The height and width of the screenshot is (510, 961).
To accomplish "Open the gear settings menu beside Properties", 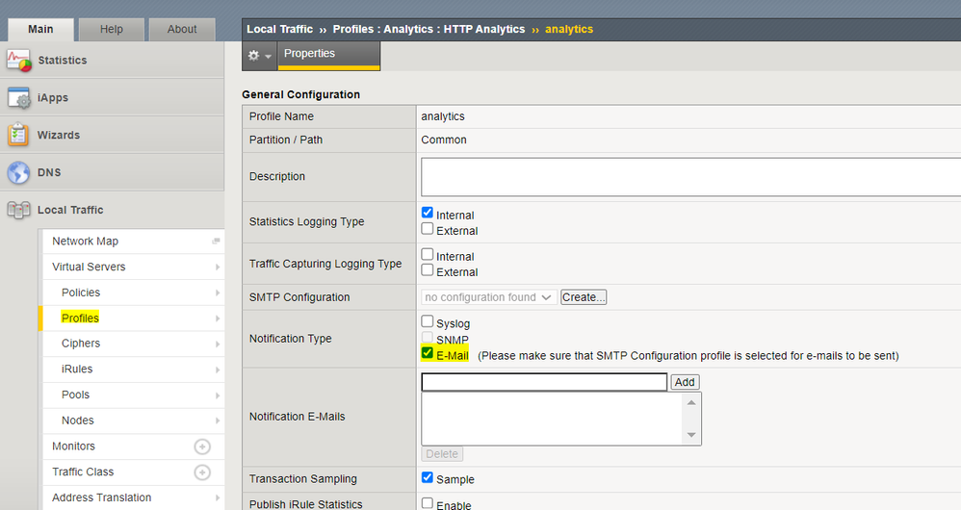I will pyautogui.click(x=259, y=56).
